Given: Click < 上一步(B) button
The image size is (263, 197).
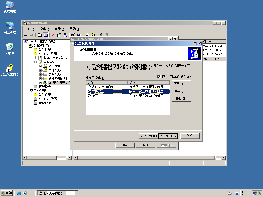Looking at the screenshot, I should click(149, 136).
